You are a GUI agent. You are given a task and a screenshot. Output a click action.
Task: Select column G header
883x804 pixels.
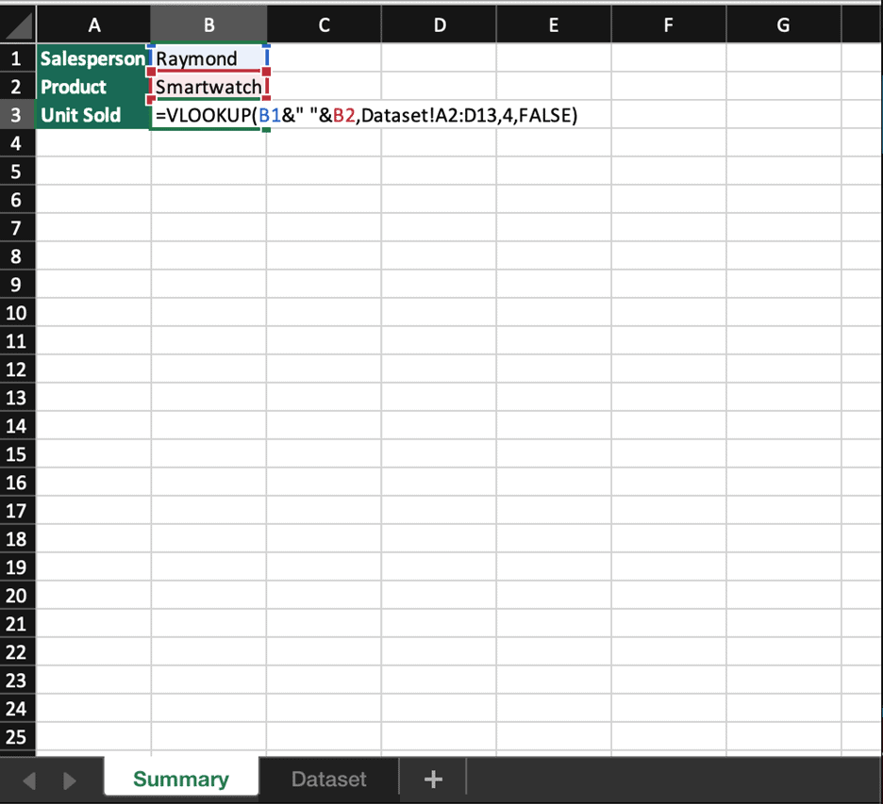click(x=783, y=25)
